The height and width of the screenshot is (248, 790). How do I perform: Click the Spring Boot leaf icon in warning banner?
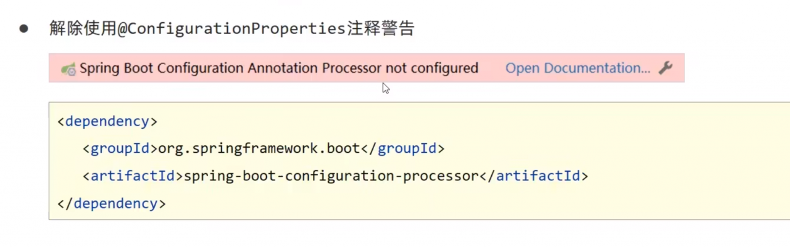(x=69, y=69)
